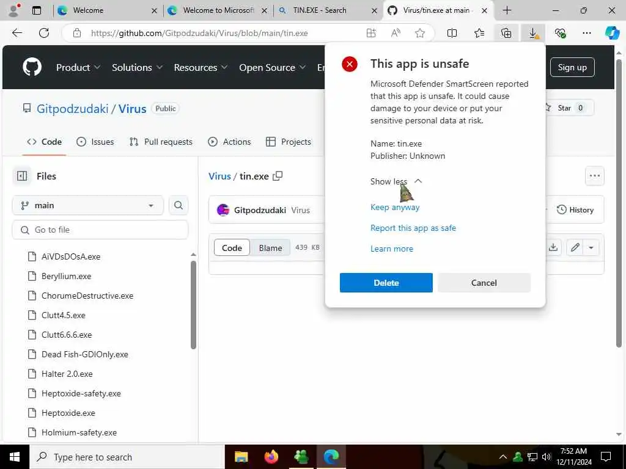Viewport: 626px width, 469px height.
Task: Open File Explorer in taskbar
Action: 241,457
